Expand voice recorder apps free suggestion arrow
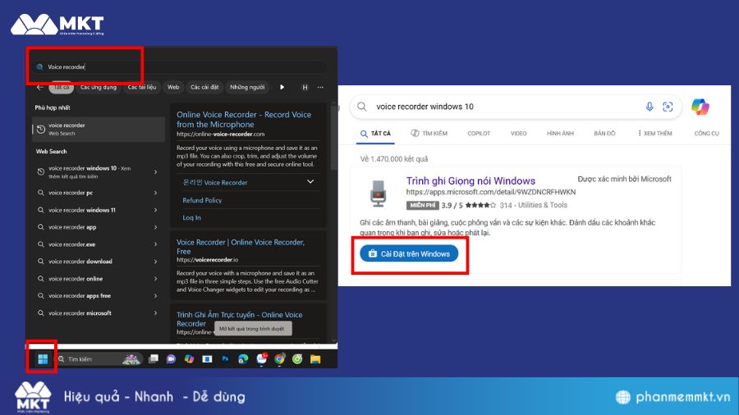The height and width of the screenshot is (415, 739). tap(155, 295)
